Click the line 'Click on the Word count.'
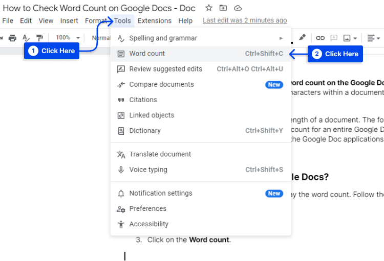 click(189, 240)
